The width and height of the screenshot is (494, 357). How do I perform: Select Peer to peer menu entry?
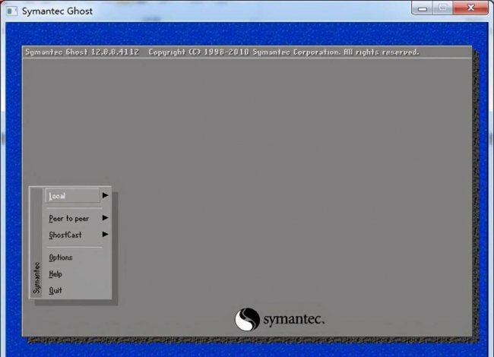point(69,219)
